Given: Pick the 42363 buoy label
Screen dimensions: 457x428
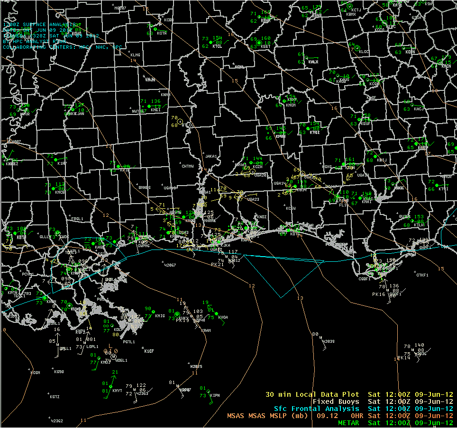Looking at the screenshot, I should point(142,393).
